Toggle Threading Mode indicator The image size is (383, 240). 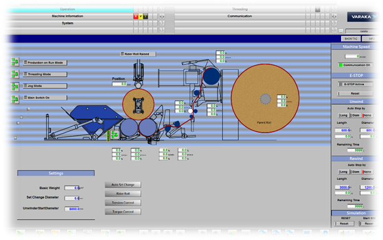(x=45, y=74)
